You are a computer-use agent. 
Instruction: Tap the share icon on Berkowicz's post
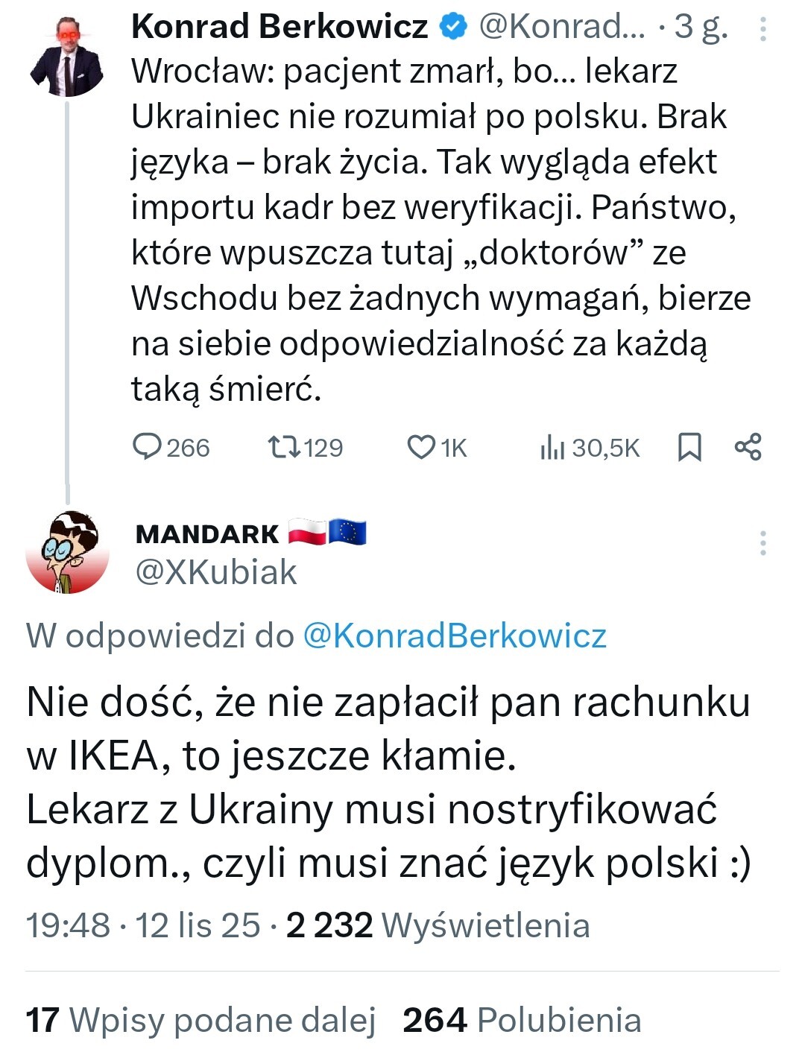point(748,447)
